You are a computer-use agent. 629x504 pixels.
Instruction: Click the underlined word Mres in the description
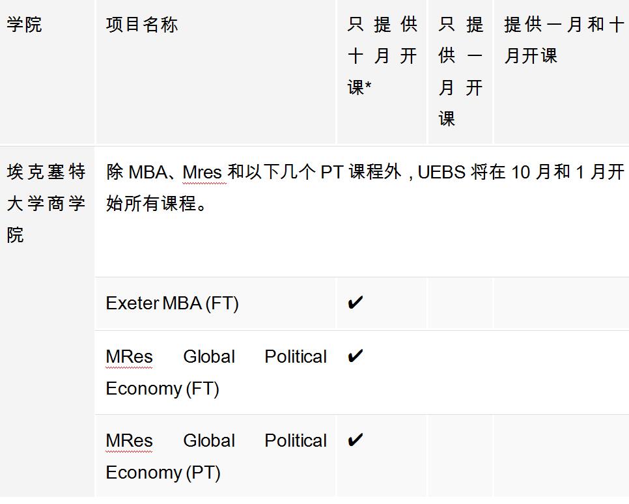pos(204,173)
